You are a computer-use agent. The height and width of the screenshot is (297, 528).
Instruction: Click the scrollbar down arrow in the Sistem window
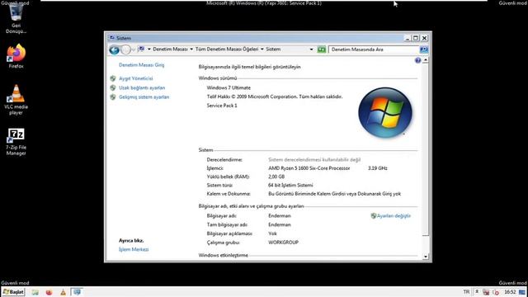coord(426,257)
